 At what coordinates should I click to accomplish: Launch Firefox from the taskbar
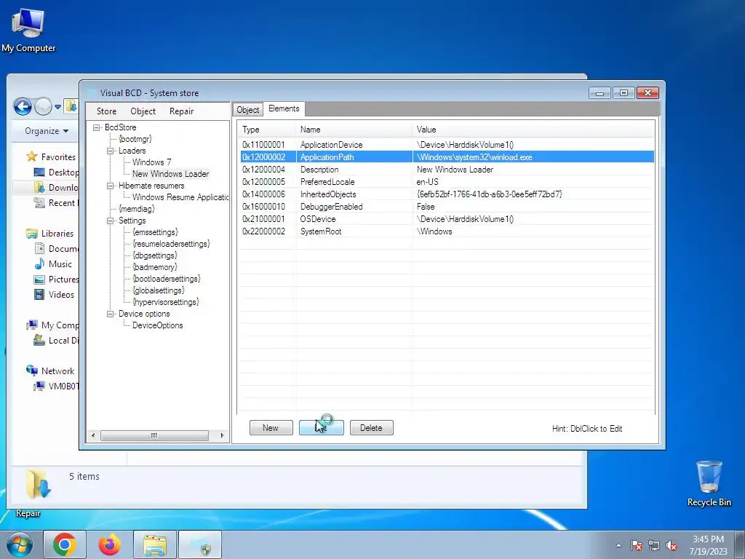109,544
